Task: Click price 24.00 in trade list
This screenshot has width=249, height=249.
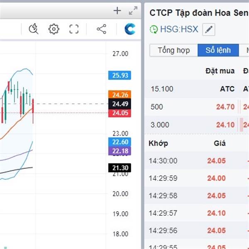Action: pos(217,178)
